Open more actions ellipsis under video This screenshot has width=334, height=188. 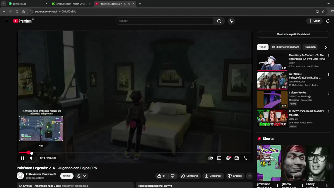pyautogui.click(x=249, y=176)
